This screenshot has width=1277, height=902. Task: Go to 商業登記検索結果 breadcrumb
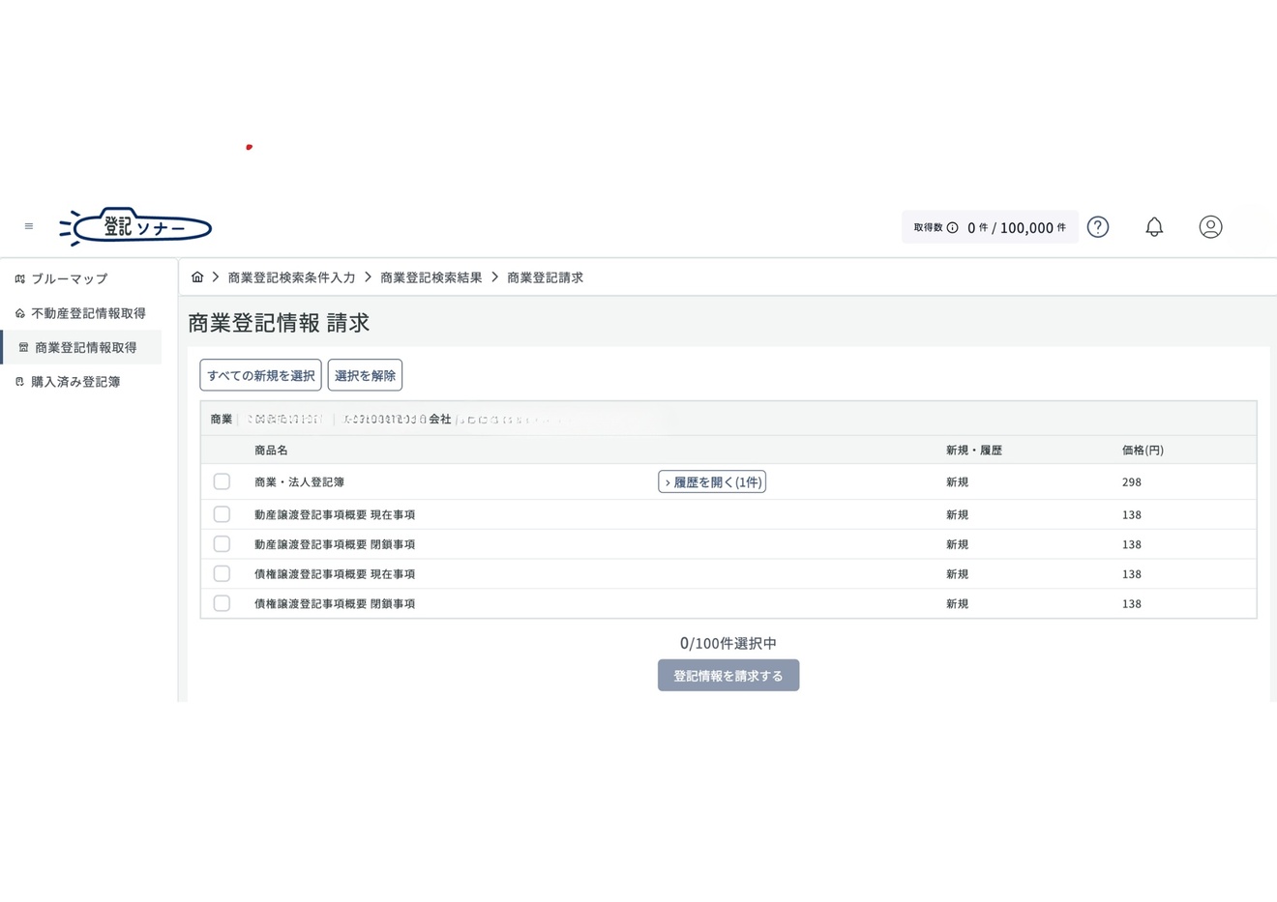431,277
